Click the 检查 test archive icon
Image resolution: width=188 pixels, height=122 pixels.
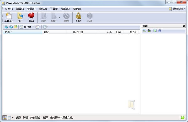[90, 17]
